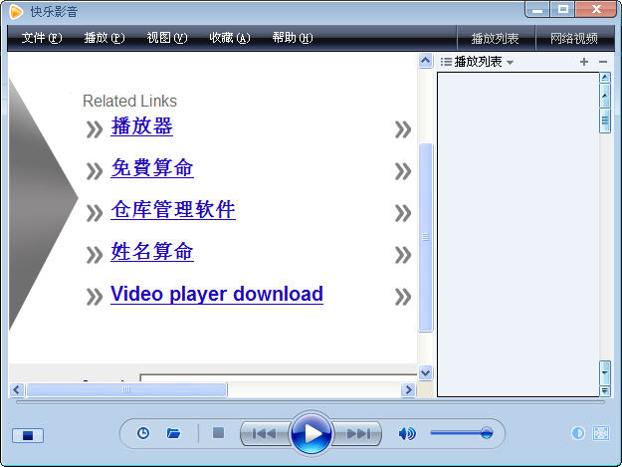The width and height of the screenshot is (622, 467).
Task: Open the 视图(V) menu
Action: [x=167, y=38]
